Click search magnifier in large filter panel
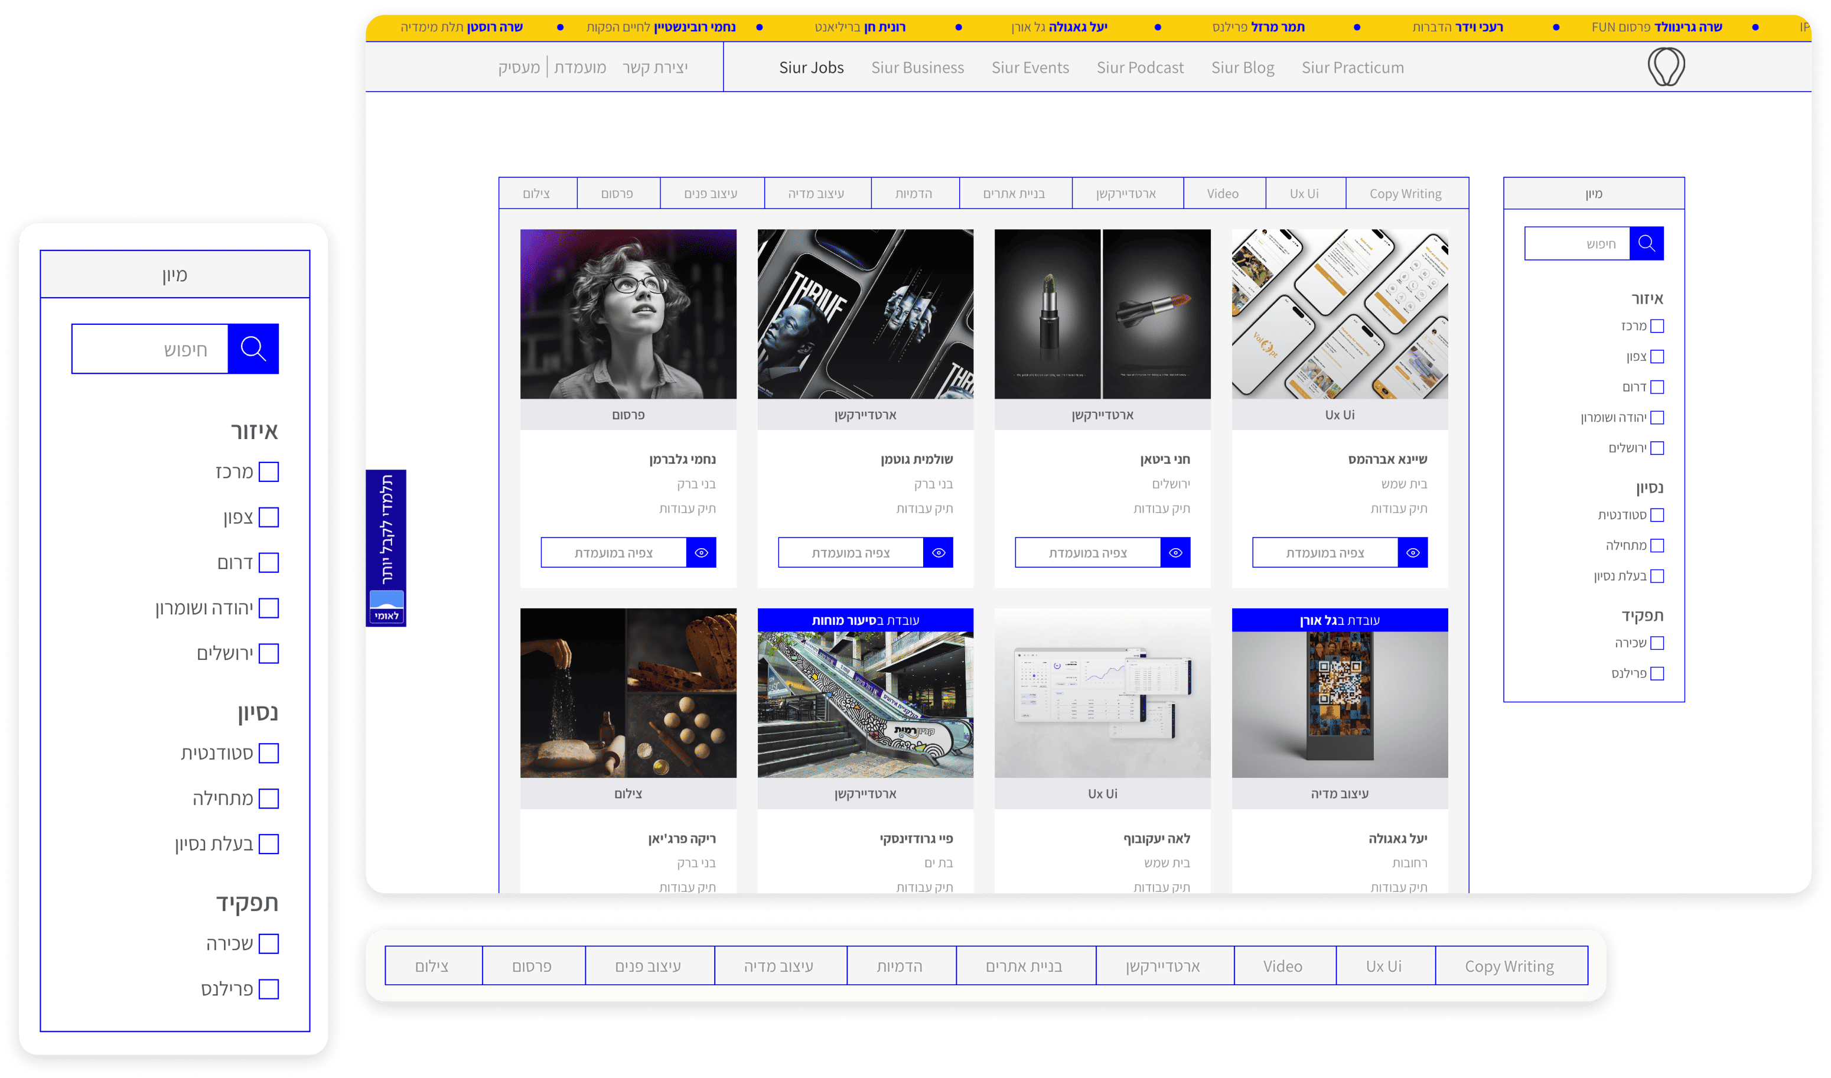This screenshot has height=1078, width=1831. [253, 349]
